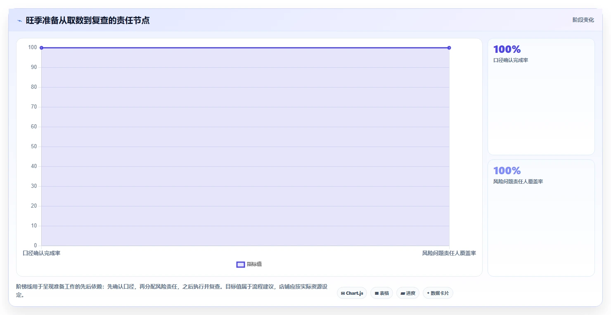Viewport: 611px width, 315px height.
Task: Click the y-axis value 100
Action: pyautogui.click(x=33, y=47)
